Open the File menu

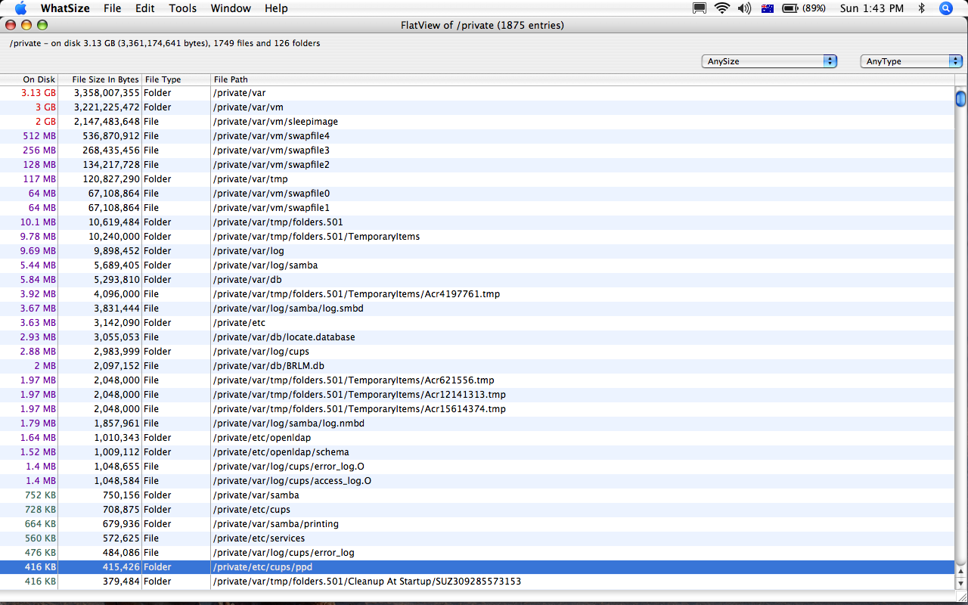tap(112, 8)
